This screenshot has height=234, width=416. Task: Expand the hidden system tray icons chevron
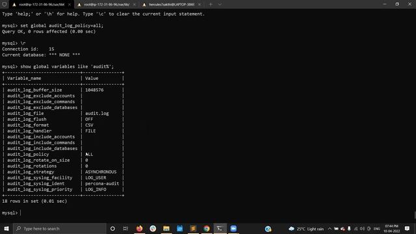coord(330,229)
